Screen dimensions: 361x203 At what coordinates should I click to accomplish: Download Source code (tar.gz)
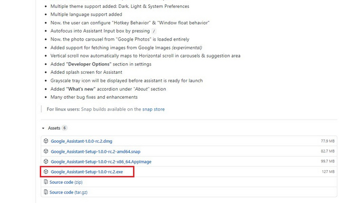[x=69, y=192]
